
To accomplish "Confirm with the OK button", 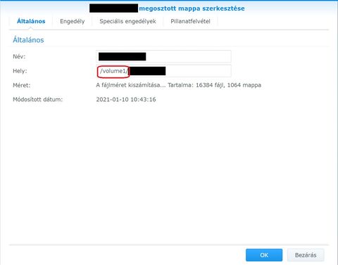I will tap(264, 255).
